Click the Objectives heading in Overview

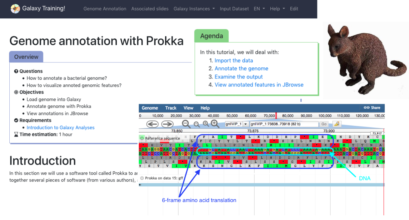coord(31,92)
